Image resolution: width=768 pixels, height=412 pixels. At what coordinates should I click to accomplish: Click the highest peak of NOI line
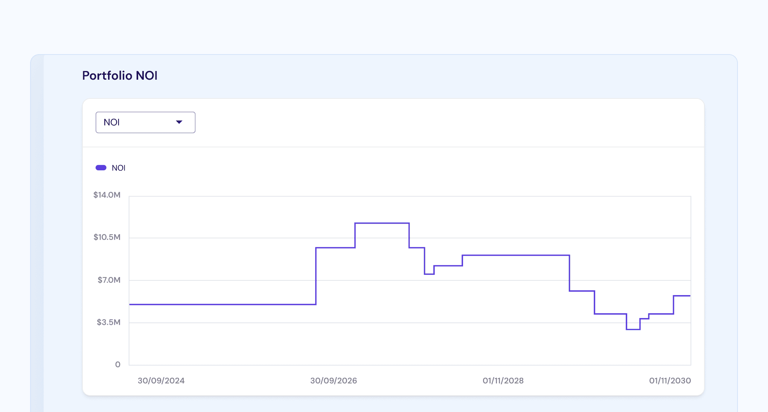pos(382,223)
